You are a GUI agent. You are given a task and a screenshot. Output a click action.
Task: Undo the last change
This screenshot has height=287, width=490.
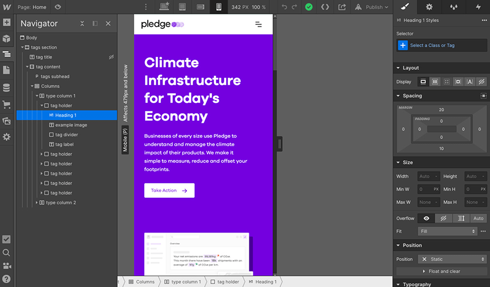[284, 7]
